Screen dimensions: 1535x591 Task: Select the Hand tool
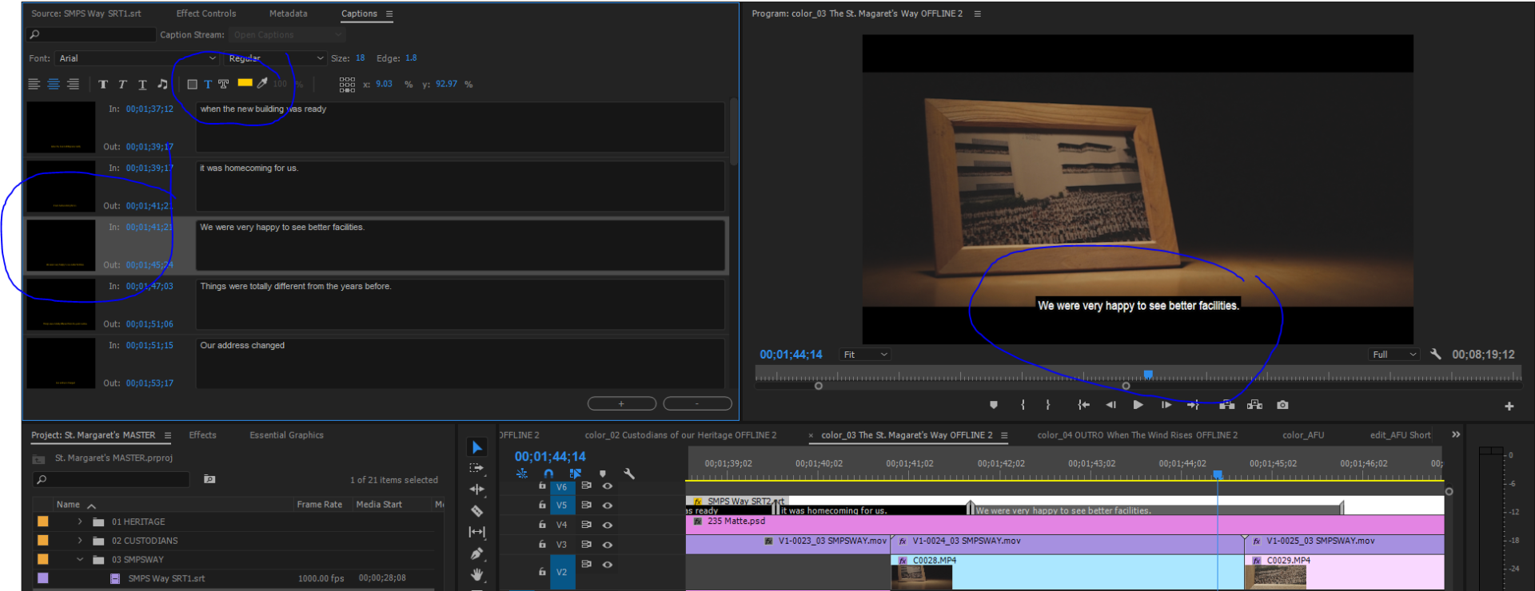[477, 574]
